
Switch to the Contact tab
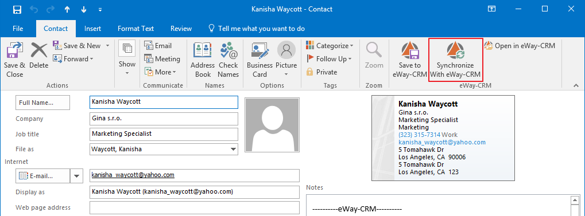point(56,29)
